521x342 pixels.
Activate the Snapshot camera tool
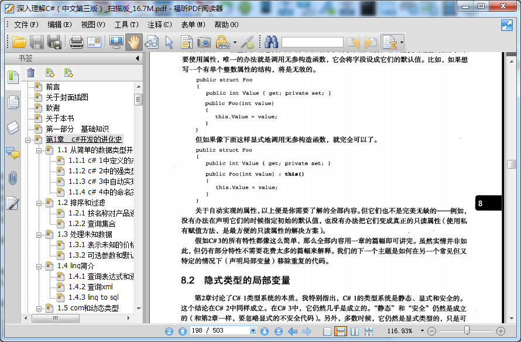pyautogui.click(x=204, y=42)
